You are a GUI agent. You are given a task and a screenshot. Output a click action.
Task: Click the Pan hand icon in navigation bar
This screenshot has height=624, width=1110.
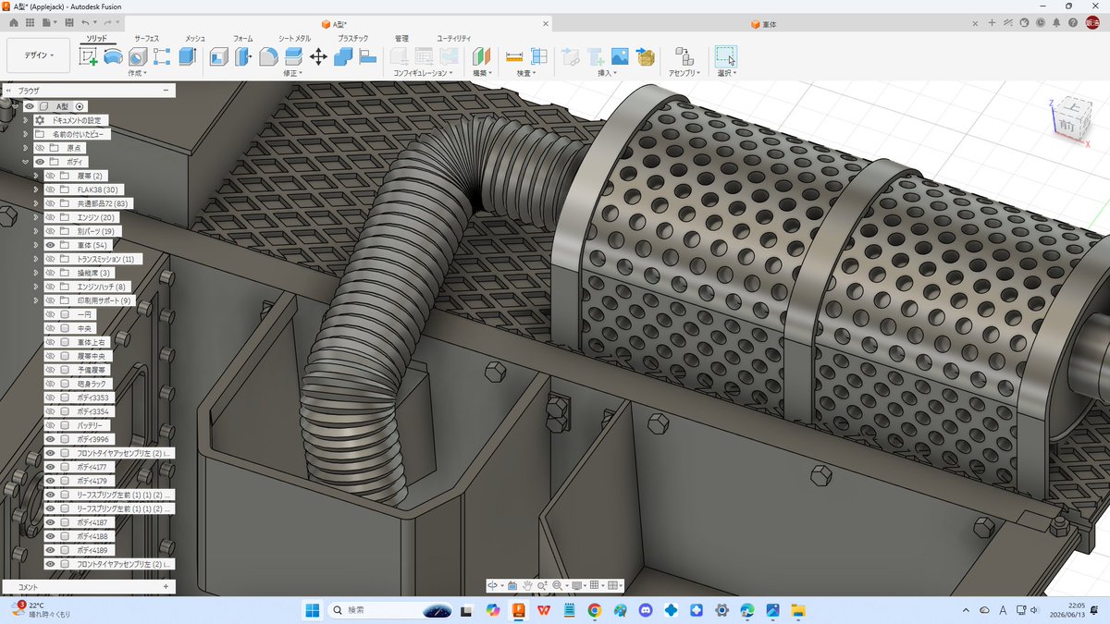[527, 585]
